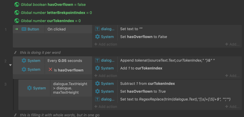Collapse event 2 with the disclosure triangle

10,65
